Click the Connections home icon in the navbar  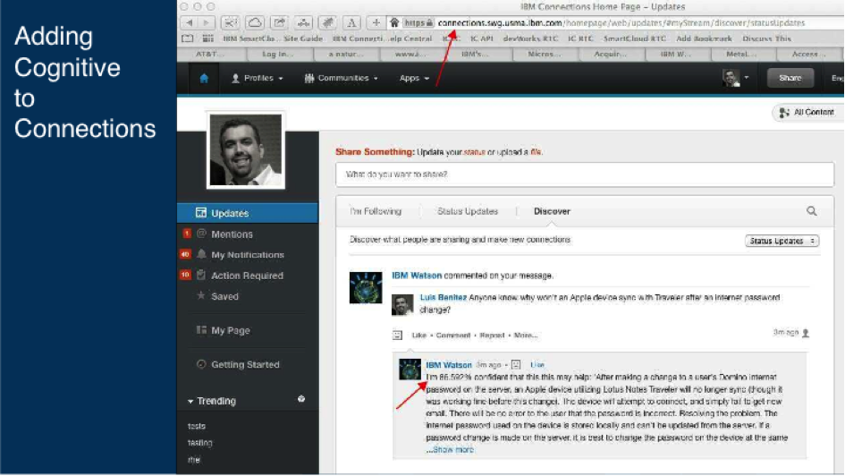point(204,79)
